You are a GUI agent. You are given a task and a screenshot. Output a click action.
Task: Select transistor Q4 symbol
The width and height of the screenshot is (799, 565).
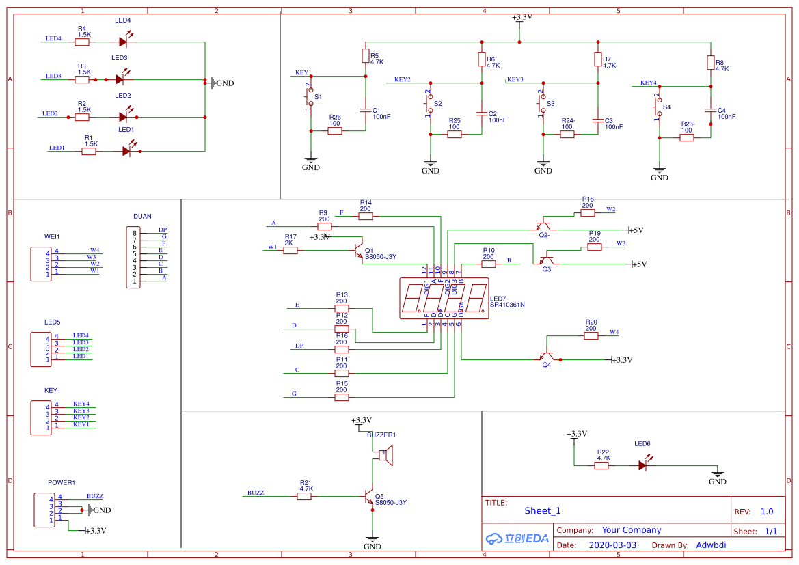coord(546,355)
